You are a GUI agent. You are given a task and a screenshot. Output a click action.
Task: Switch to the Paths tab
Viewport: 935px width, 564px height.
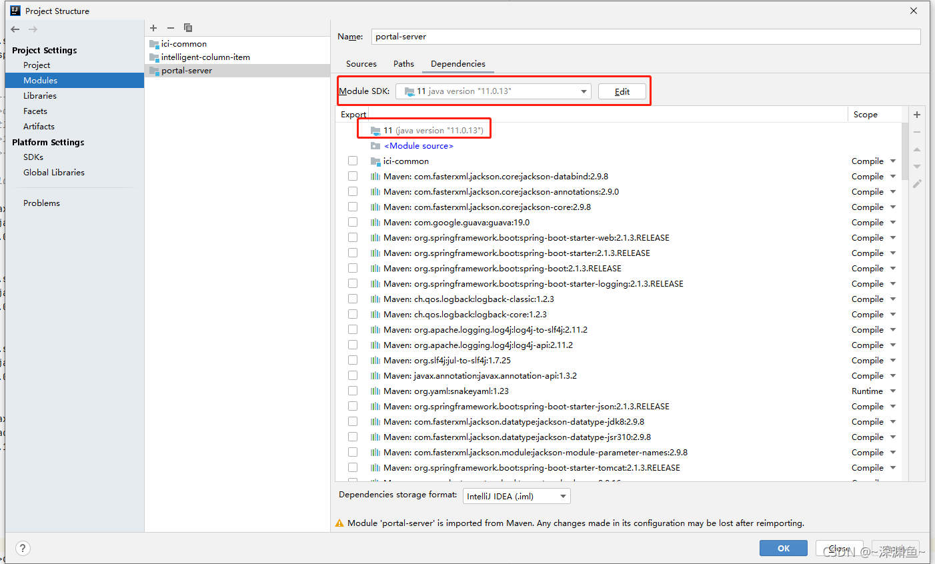tap(403, 64)
